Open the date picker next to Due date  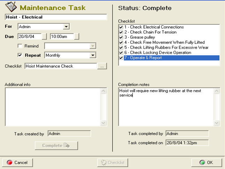[44, 36]
